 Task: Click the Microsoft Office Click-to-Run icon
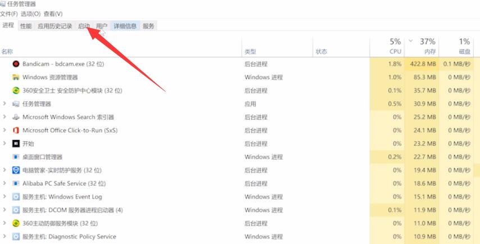(16, 130)
